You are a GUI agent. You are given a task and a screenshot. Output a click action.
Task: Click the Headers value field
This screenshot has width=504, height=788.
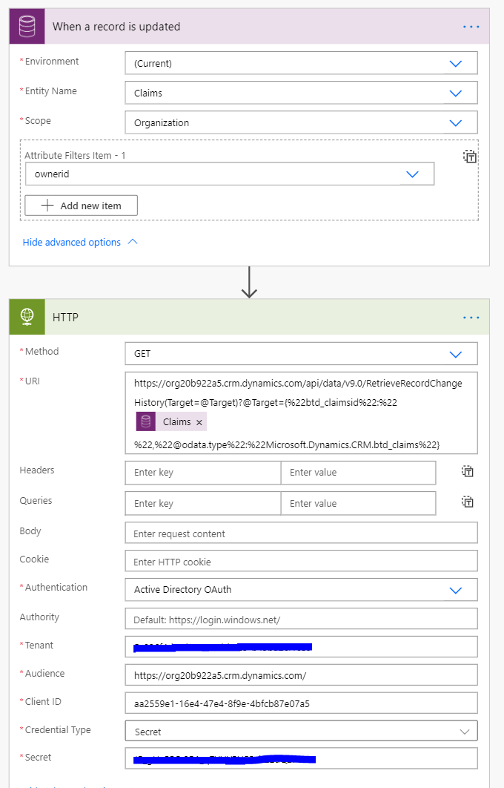tap(359, 473)
